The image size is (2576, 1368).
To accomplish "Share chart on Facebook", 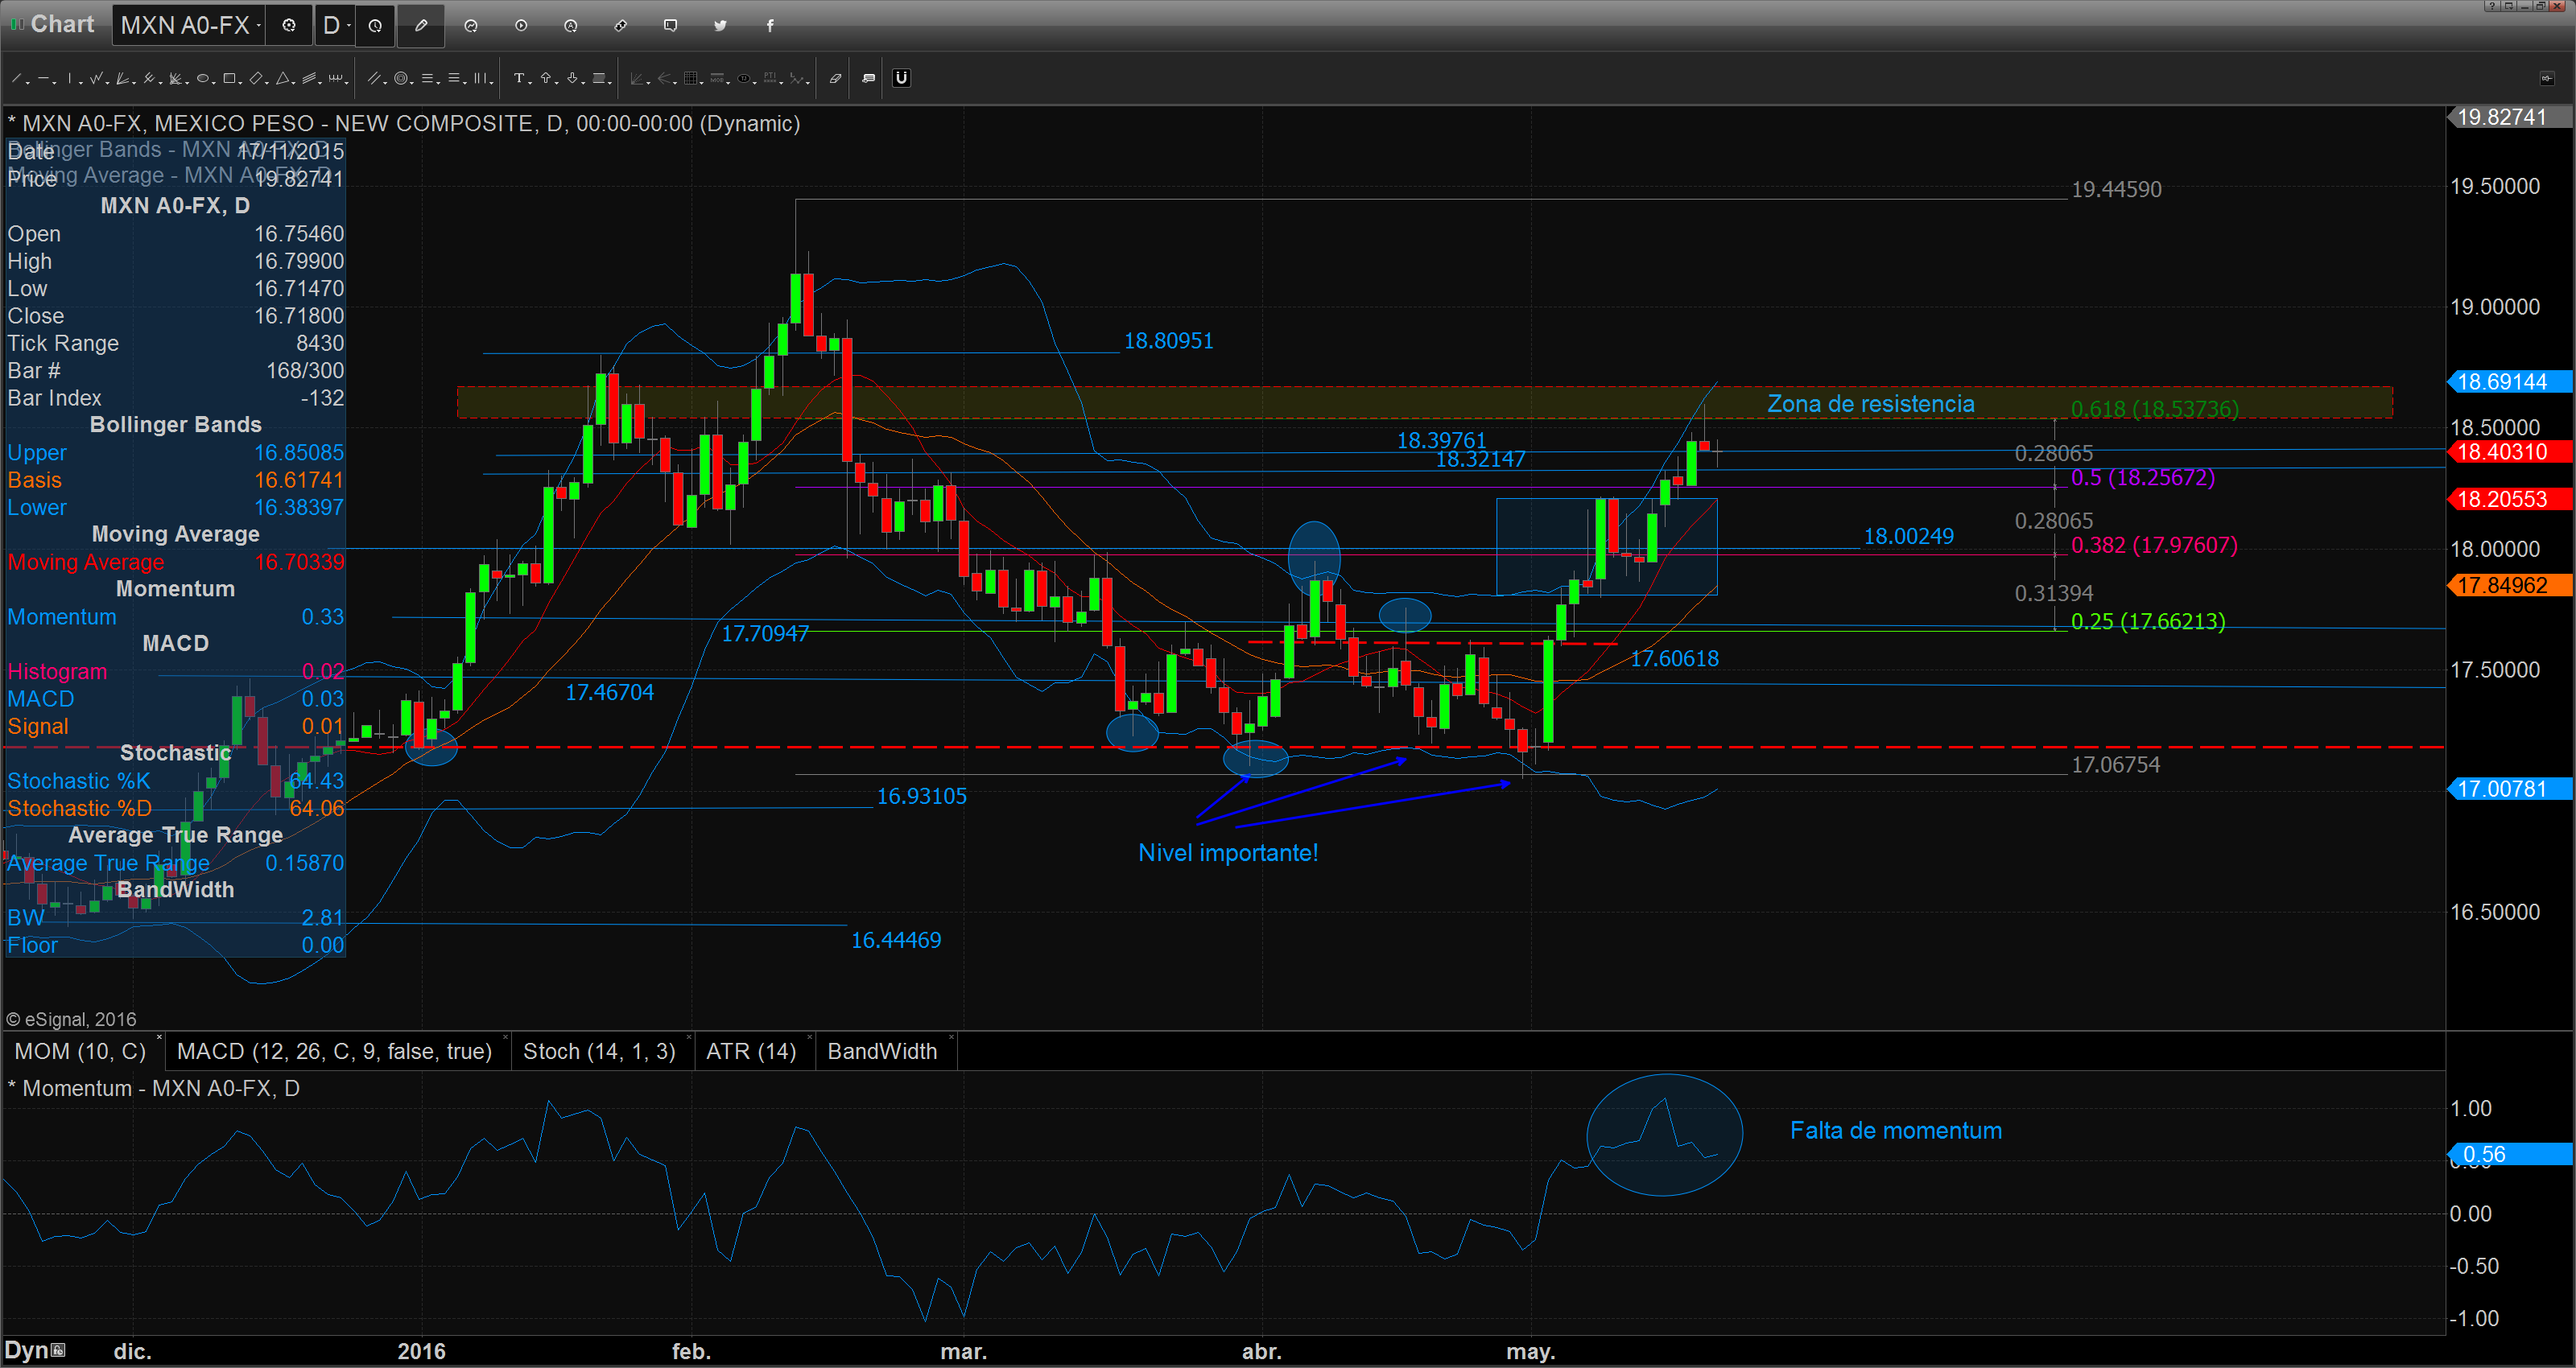I will [770, 25].
